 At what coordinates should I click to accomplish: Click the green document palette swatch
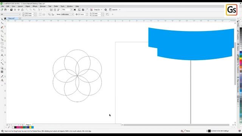24,127
